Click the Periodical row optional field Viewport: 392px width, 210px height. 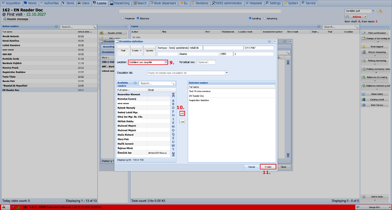click(206, 62)
